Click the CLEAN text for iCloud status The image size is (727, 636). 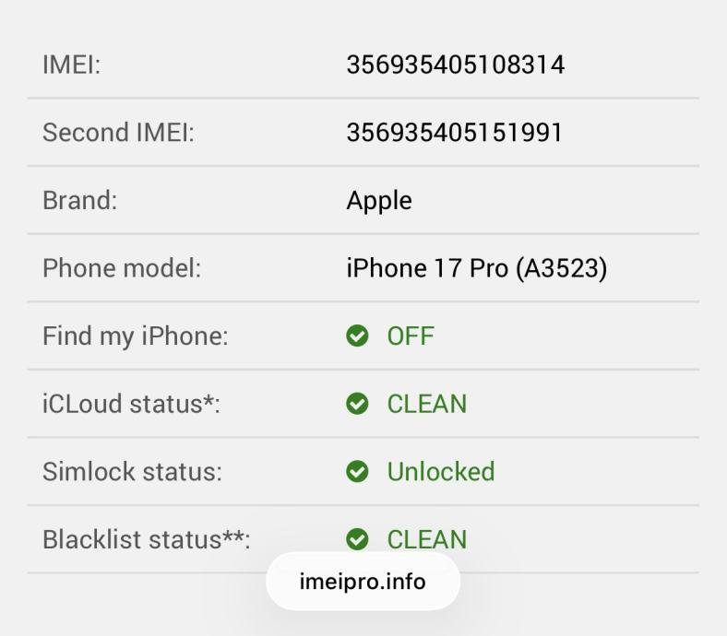[x=426, y=404]
